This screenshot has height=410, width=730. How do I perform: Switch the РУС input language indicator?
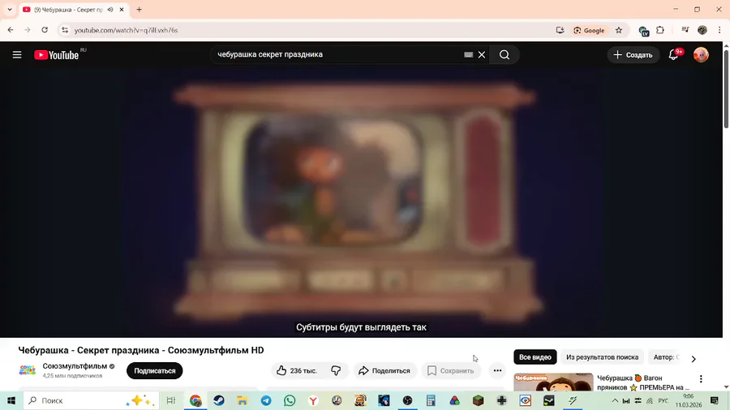tap(663, 400)
